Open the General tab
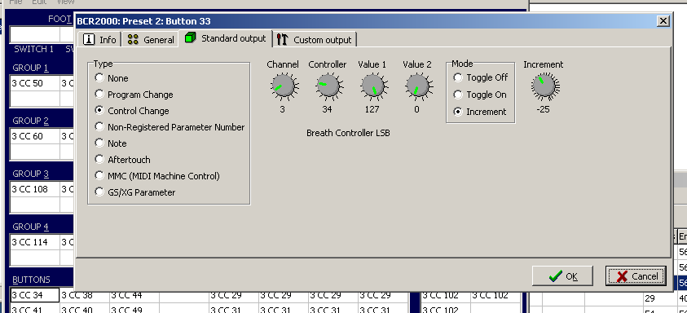 pyautogui.click(x=150, y=39)
